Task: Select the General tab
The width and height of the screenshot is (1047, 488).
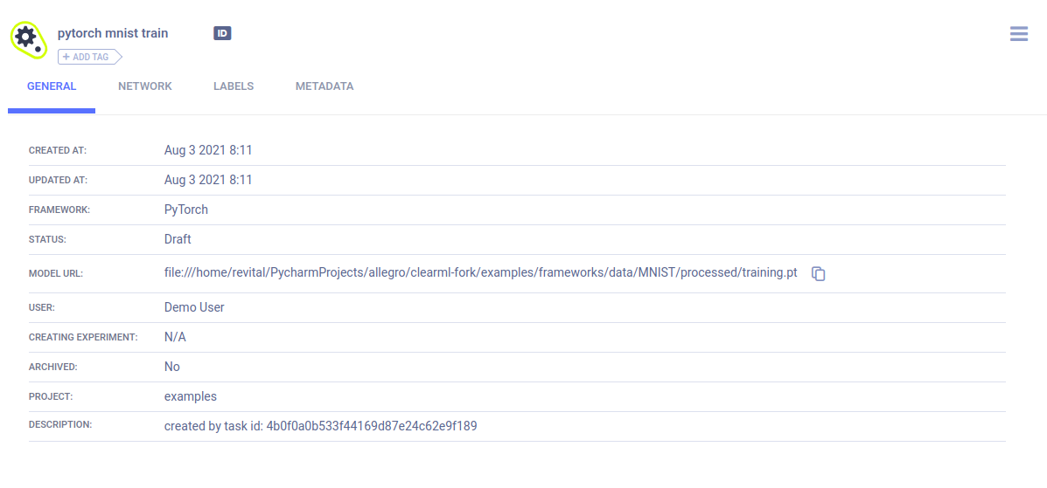Action: 52,86
